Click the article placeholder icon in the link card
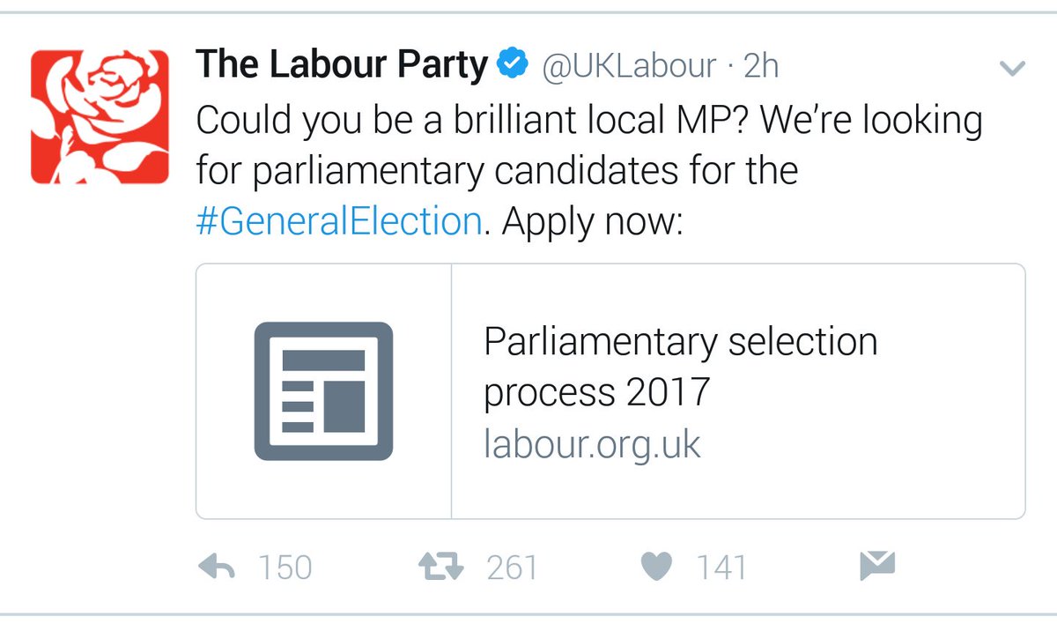Screen dimensions: 1057x624 click(x=323, y=391)
